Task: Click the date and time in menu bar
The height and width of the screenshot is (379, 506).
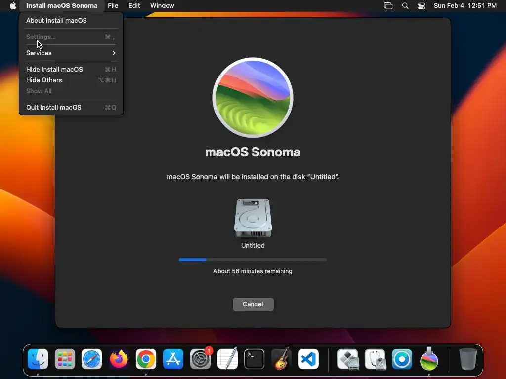Action: (x=465, y=6)
